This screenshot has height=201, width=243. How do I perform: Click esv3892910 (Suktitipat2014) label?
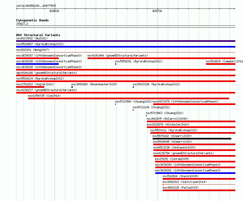click(x=185, y=182)
